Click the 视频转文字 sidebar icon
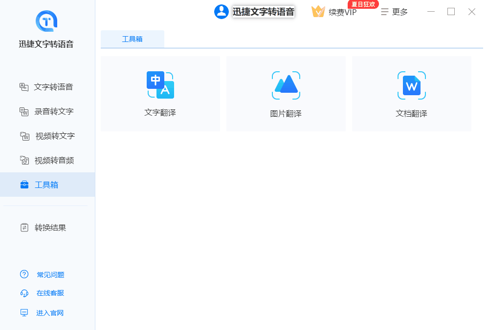Image resolution: width=488 pixels, height=330 pixels. 24,136
